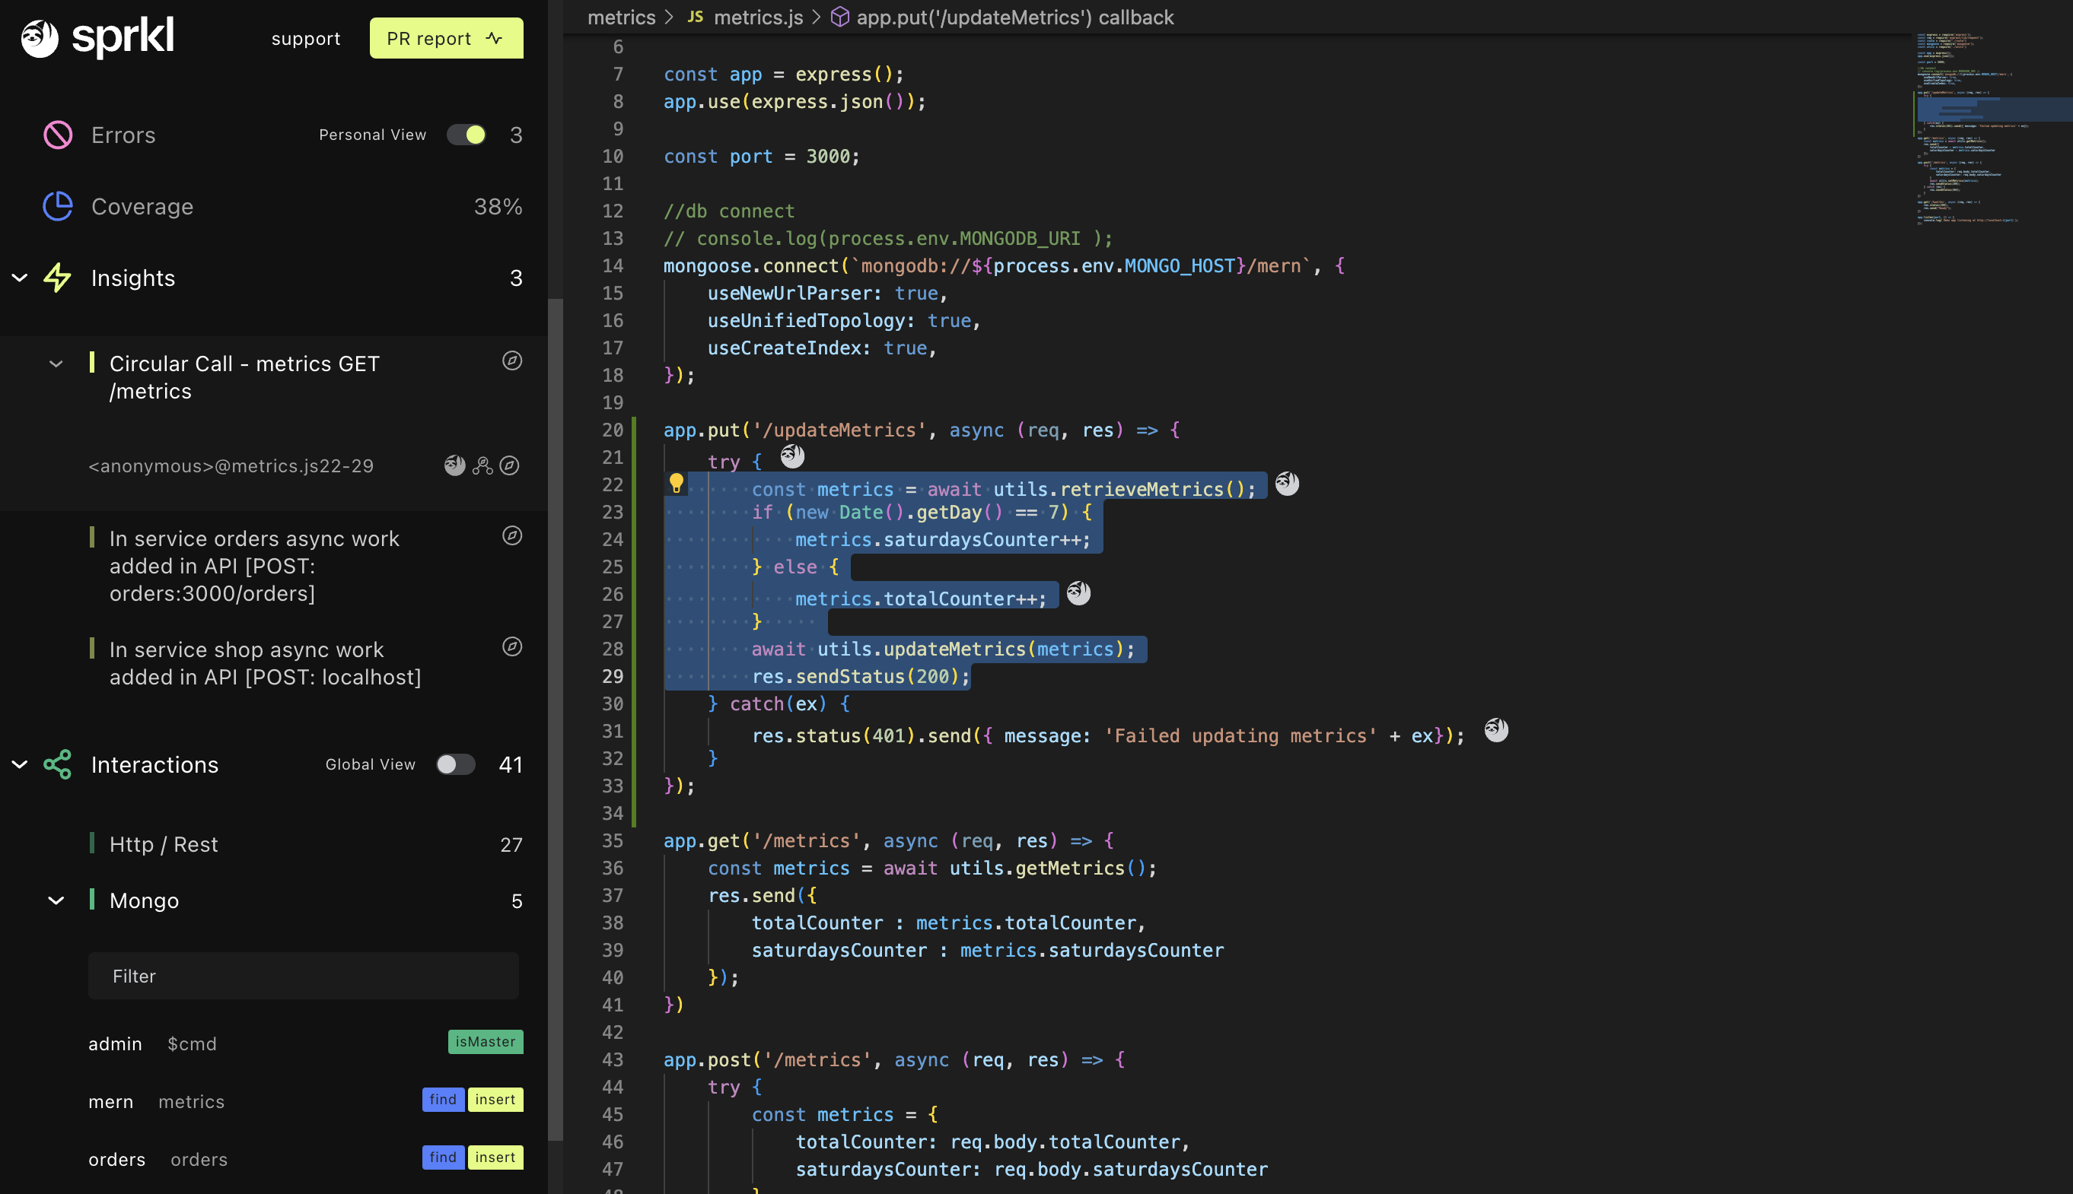This screenshot has height=1194, width=2073.
Task: Click the app.put('/updateMetrics') callback breadcrumb
Action: click(x=1014, y=17)
